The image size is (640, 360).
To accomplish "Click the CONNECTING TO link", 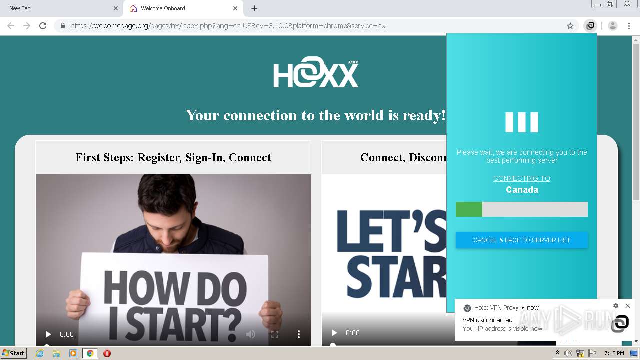I will 522,178.
